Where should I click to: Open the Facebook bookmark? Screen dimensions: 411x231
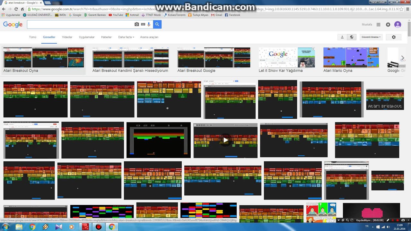click(232, 15)
